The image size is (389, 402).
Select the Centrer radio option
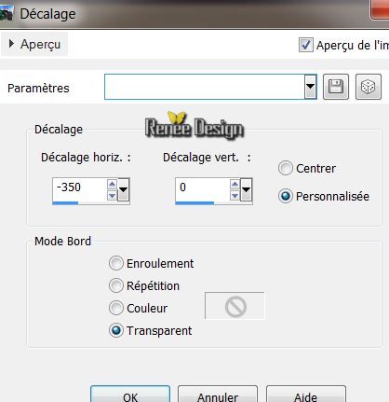(x=285, y=168)
